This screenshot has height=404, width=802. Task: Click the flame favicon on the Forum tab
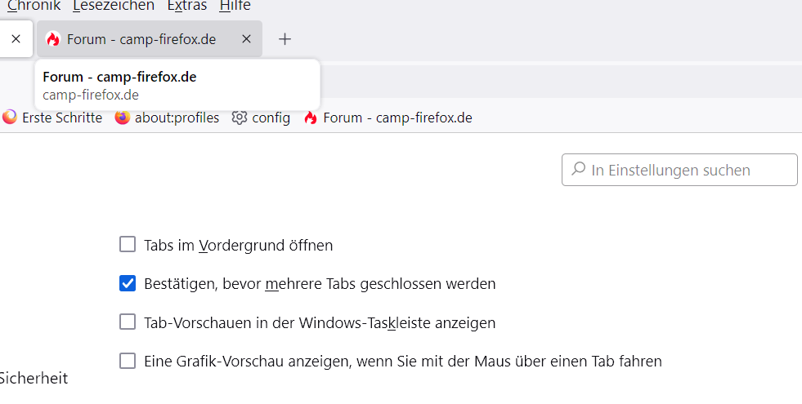click(53, 39)
